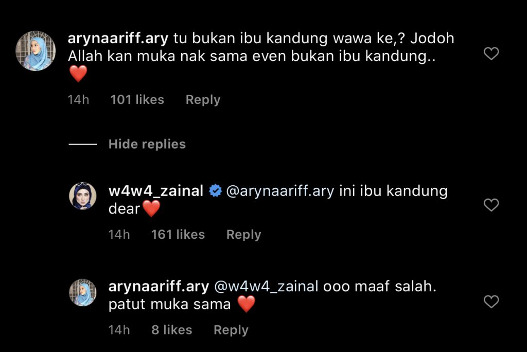The height and width of the screenshot is (352, 527).
Task: Reply to the 'patut muka sama' comment
Action: [231, 330]
